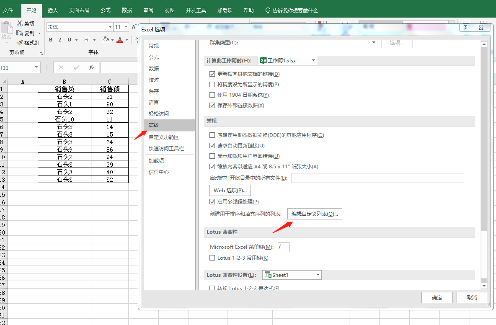Select 校对 category in options sidebar
The image size is (496, 325).
(x=170, y=80)
